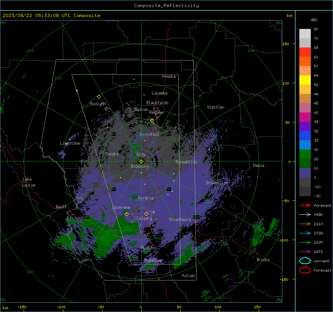The image size is (333, 312).
Task: Select the yellow diamond marker below RedDeer
Action: pos(152,121)
